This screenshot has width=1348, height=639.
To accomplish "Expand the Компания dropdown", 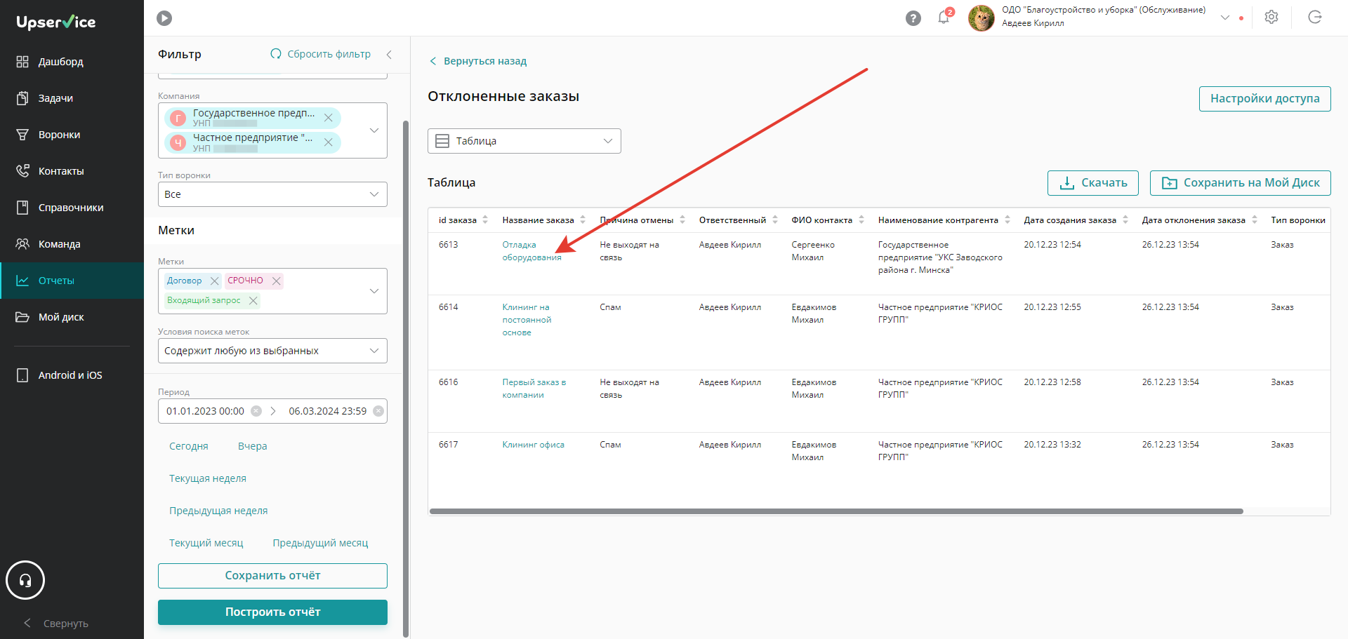I will point(374,130).
